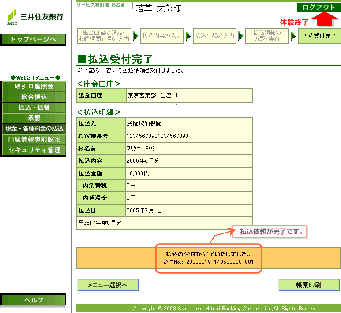Click the SMBC bank logo
The width and height of the screenshot is (341, 313).
click(35, 17)
